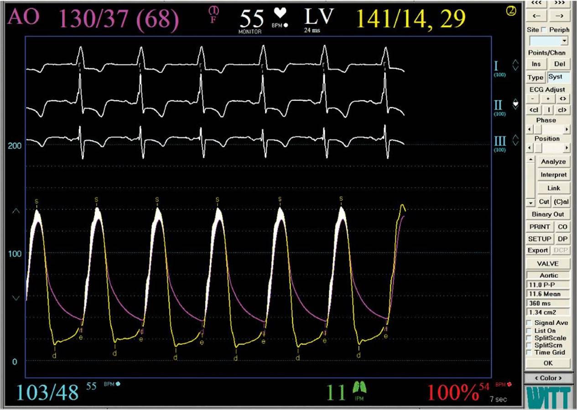The width and height of the screenshot is (577, 410).
Task: Step forward with the -> arrow button
Action: (559, 16)
